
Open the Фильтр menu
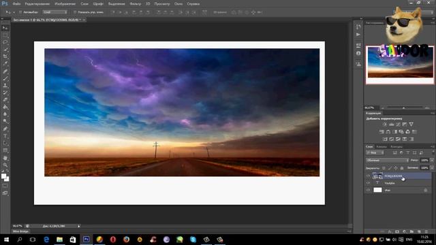136,4
